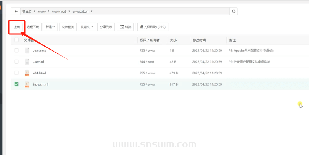Click the modified time of 404.html
309x155 pixels.
pyautogui.click(x=207, y=73)
